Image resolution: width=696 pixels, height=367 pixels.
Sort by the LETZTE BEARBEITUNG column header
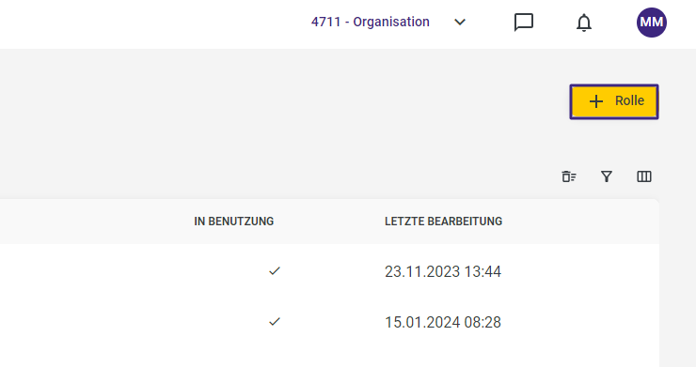(443, 222)
